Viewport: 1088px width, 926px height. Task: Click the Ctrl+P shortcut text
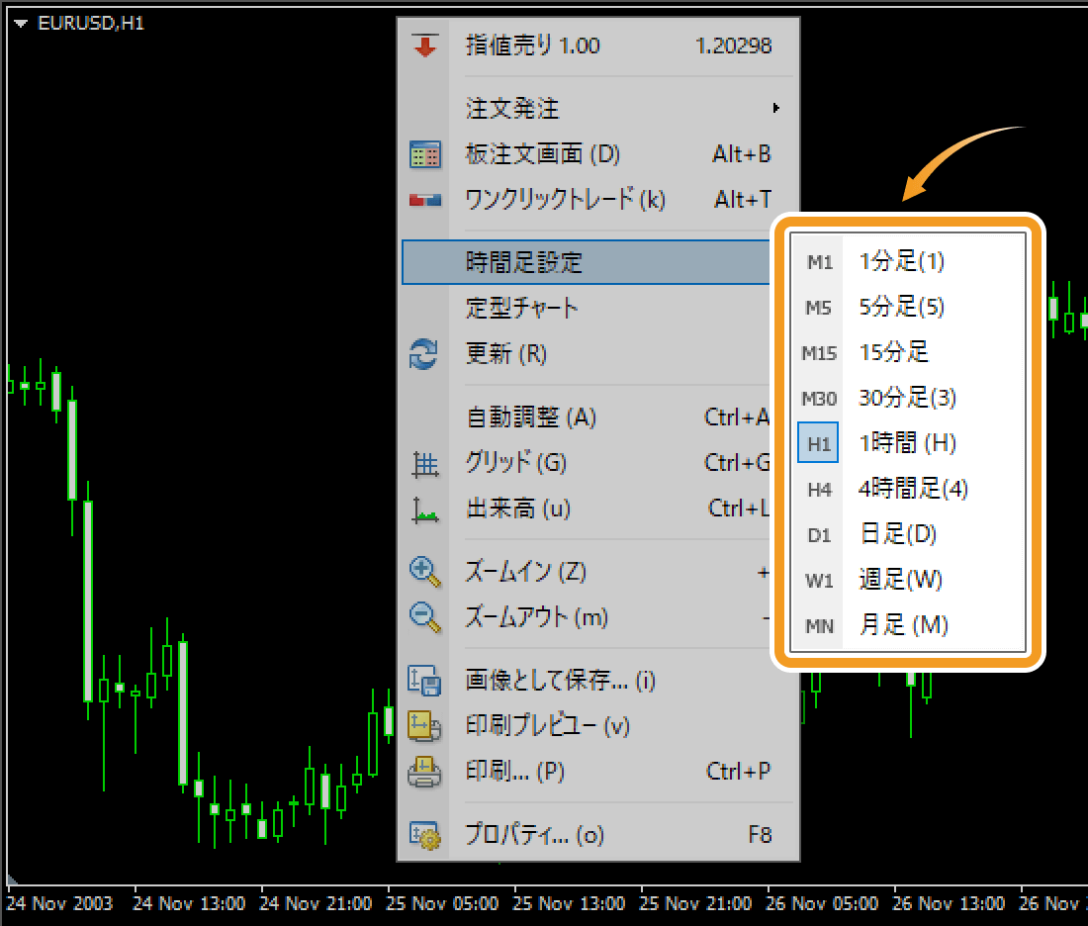738,772
